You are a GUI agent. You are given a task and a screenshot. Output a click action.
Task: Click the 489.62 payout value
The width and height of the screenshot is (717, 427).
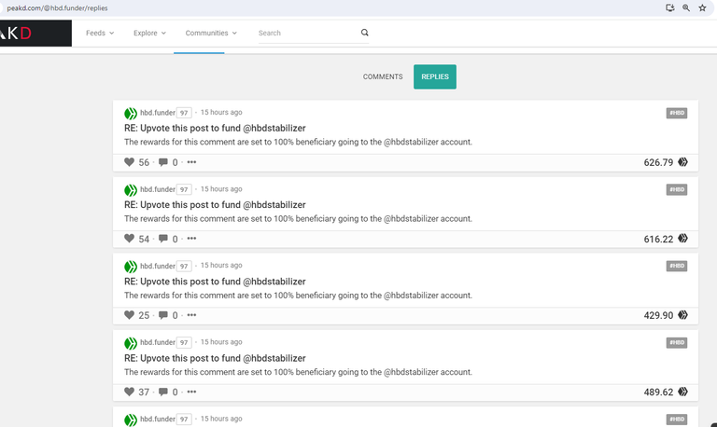click(658, 393)
